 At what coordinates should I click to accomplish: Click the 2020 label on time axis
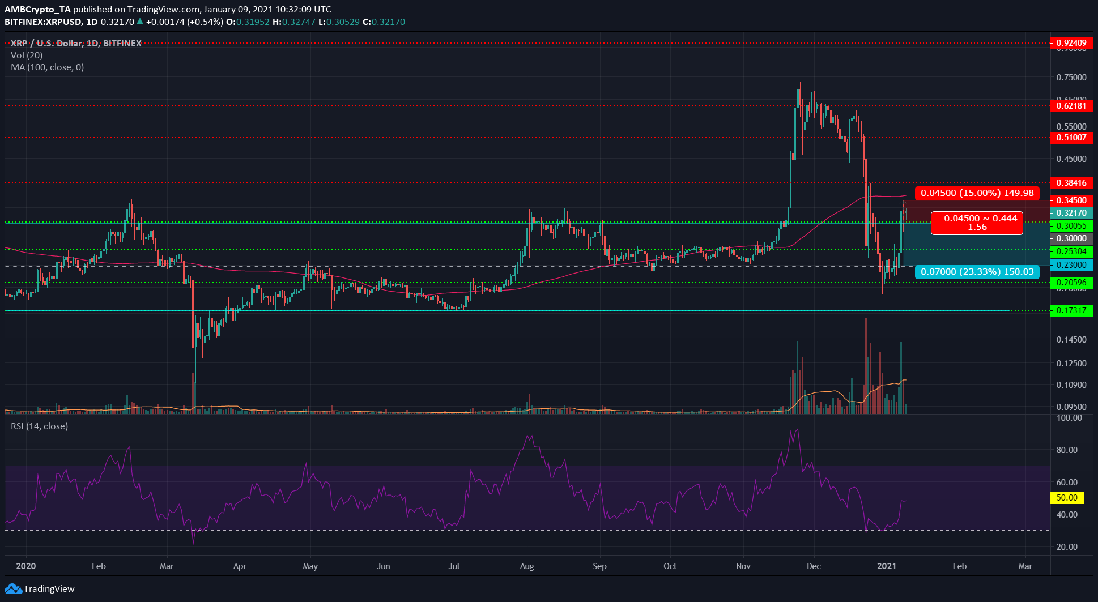pos(25,566)
